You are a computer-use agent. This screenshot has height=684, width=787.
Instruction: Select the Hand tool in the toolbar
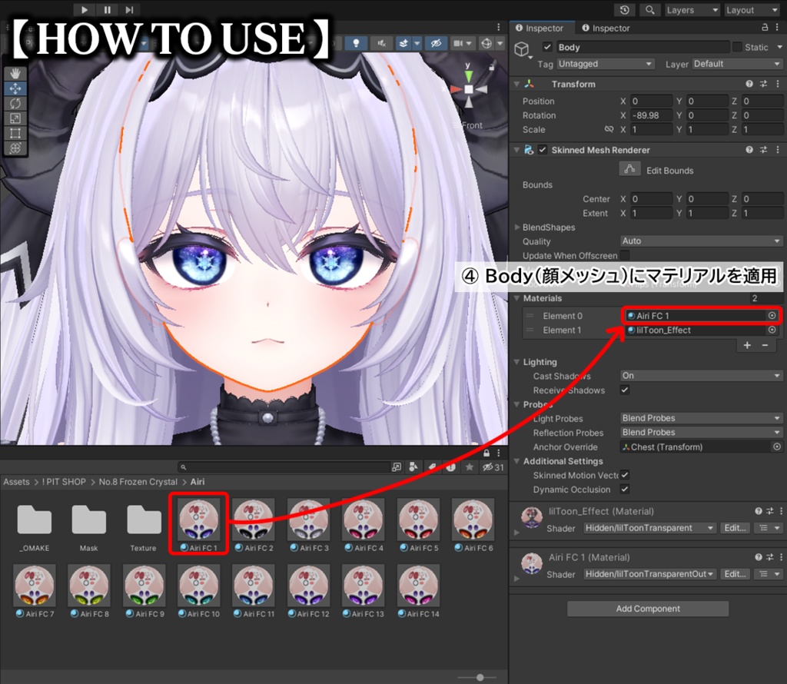click(x=15, y=74)
